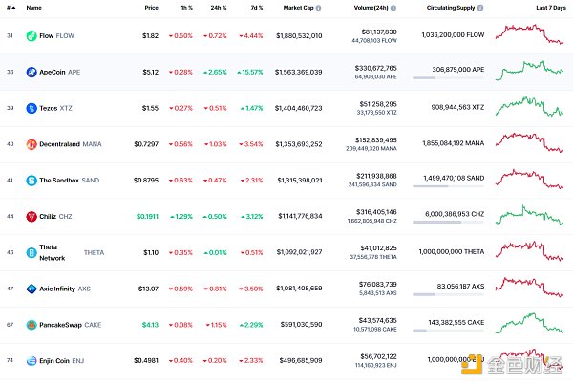Click Chiliz's 24h volume value
Screen dimensions: 573x385
376,211
